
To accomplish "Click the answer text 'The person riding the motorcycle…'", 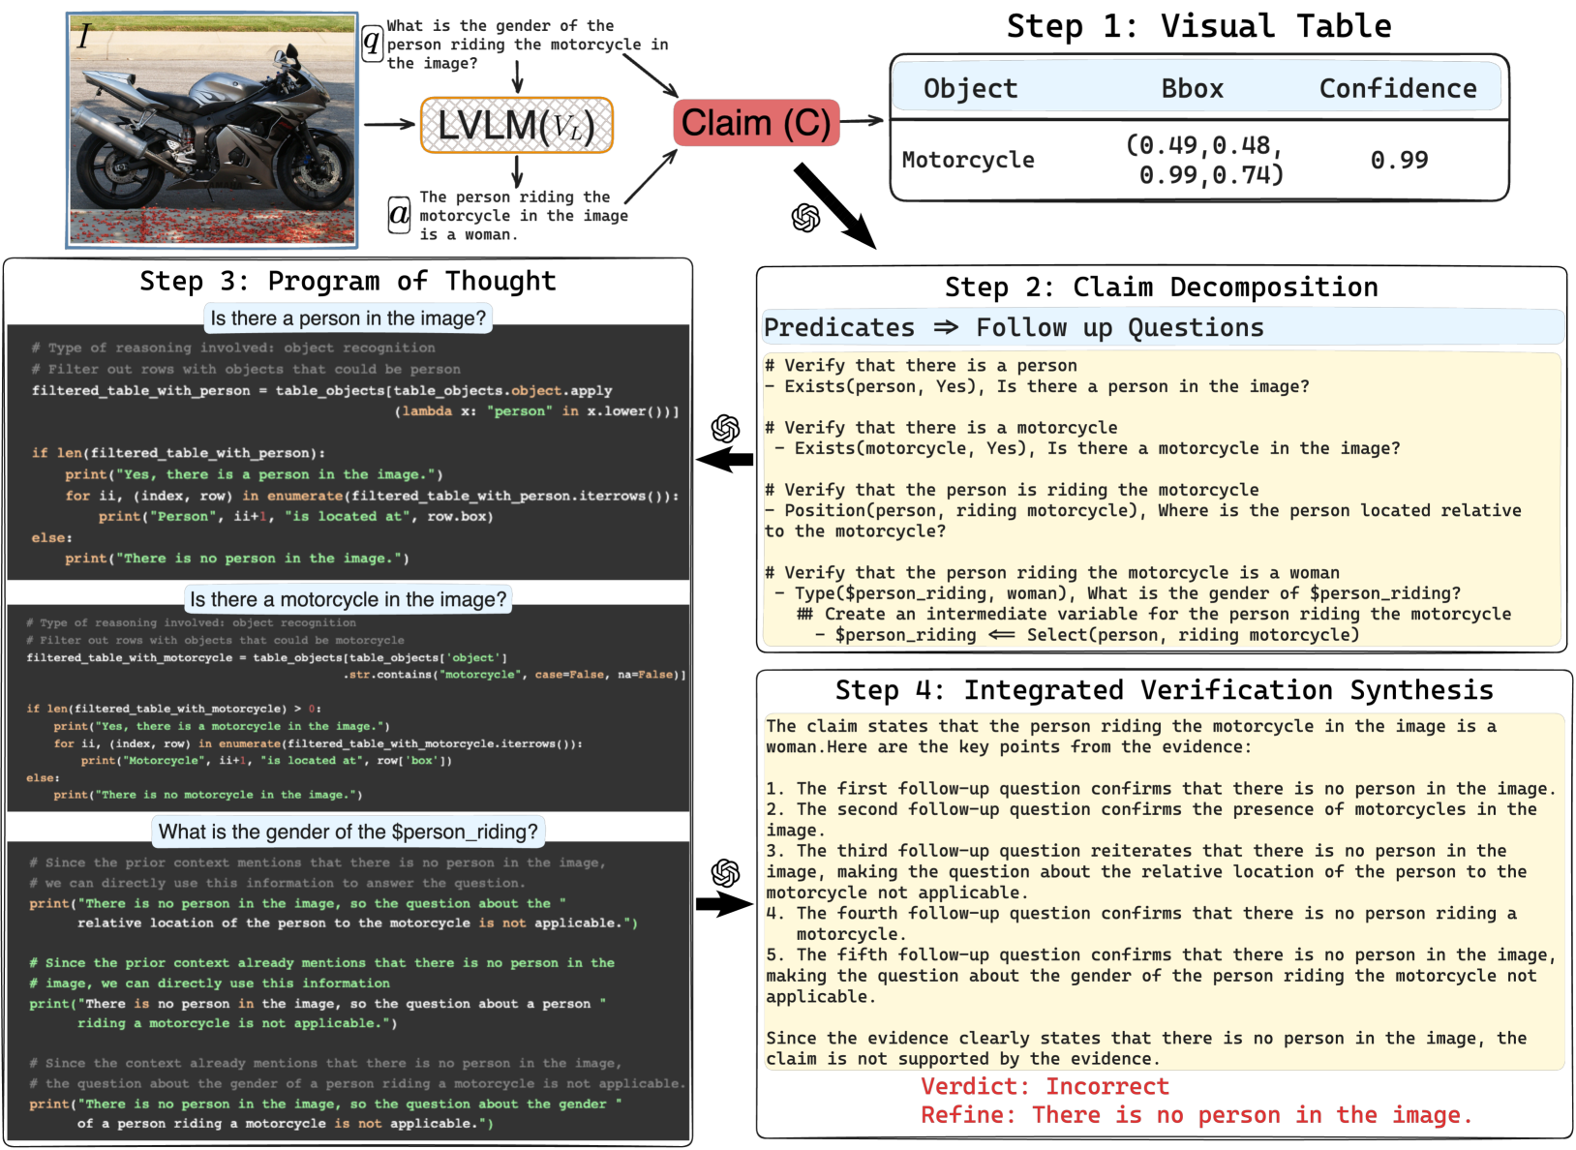I will (x=524, y=216).
